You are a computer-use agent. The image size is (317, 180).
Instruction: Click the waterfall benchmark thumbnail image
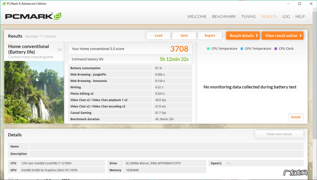pos(34,92)
